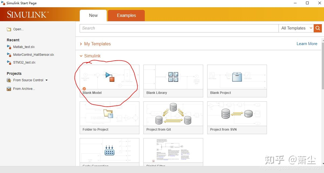Click the Code Generation chip icon
The width and height of the screenshot is (324, 173).
[x=109, y=150]
